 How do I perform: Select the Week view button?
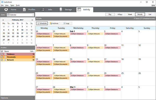coord(130,14)
